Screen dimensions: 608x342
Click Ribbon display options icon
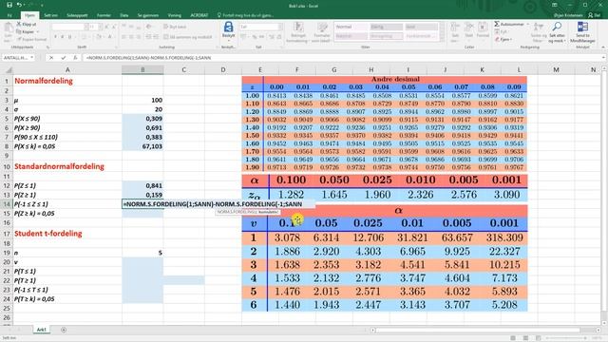pos(555,5)
